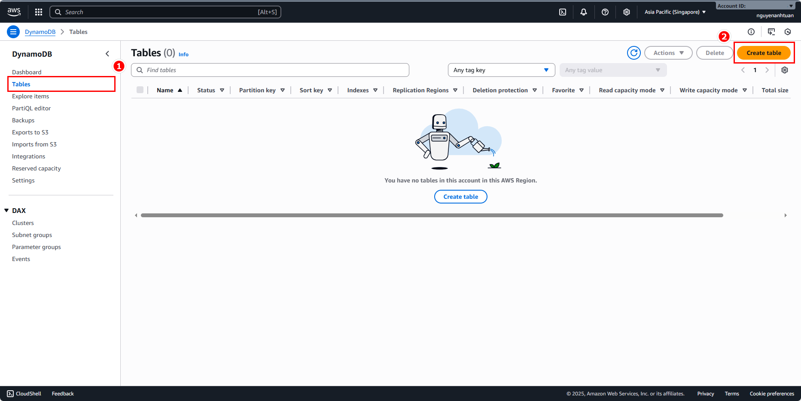The image size is (801, 401).
Task: Open table preferences gear icon
Action: (785, 70)
